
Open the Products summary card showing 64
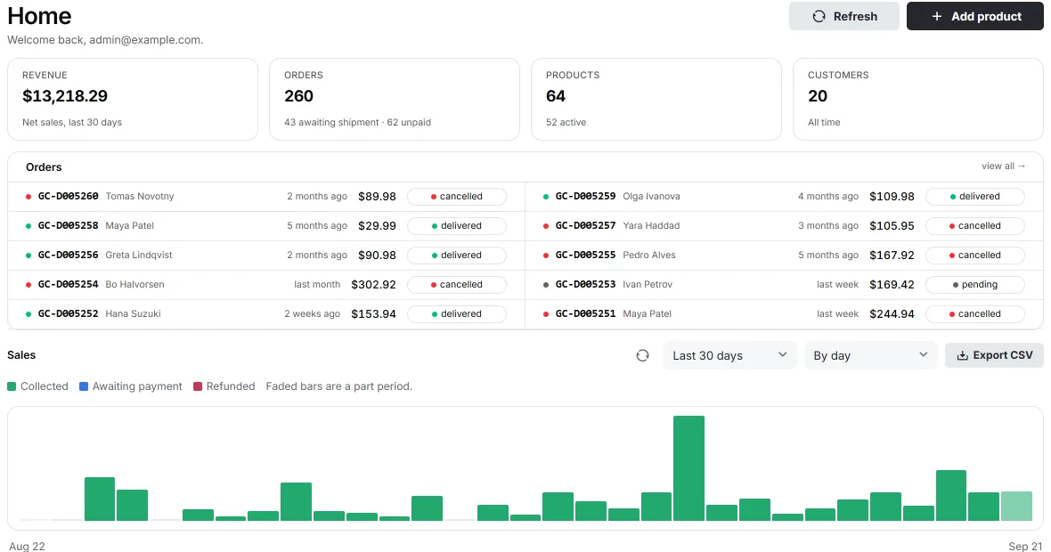coord(656,99)
